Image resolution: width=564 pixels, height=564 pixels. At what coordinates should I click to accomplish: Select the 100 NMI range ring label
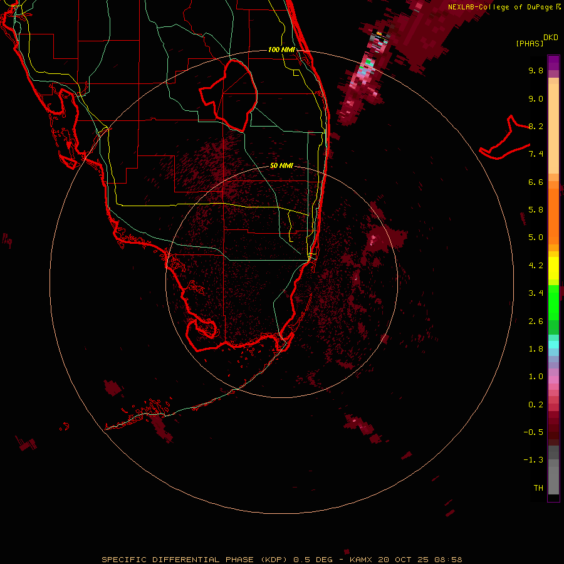coord(281,50)
